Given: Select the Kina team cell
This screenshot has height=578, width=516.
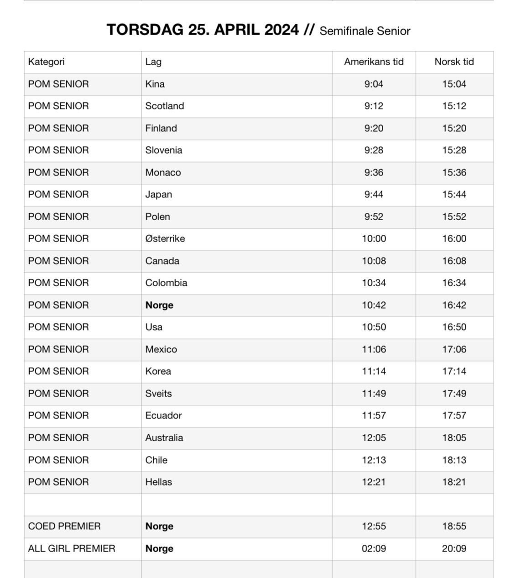Looking at the screenshot, I should click(x=237, y=84).
